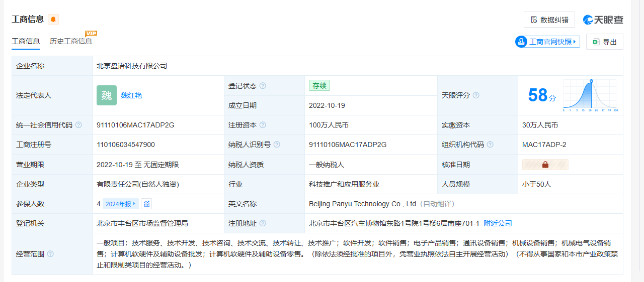This screenshot has height=282, width=644.
Task: Click the 魏 avatar badge
Action: click(x=107, y=95)
